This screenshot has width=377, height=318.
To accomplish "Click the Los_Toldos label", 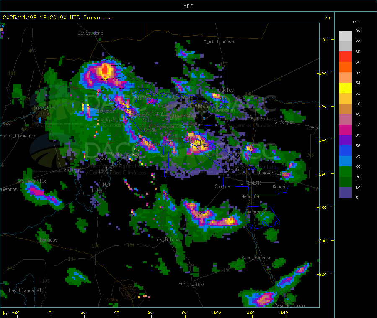I will click(x=167, y=239).
